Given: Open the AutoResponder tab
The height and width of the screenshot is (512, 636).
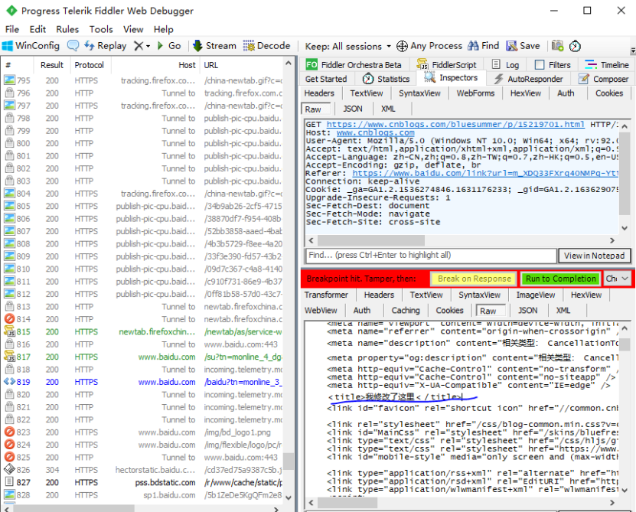Looking at the screenshot, I should [529, 79].
